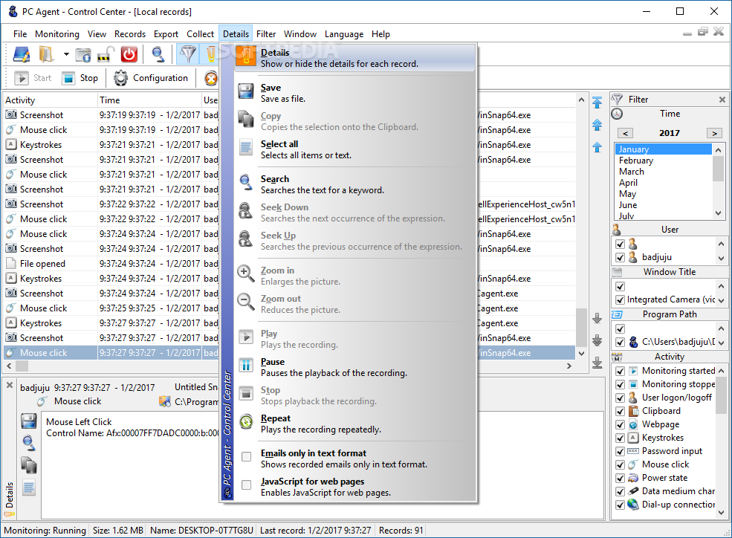The image size is (732, 538).
Task: Uncheck Webpage activity checkbox
Action: [620, 424]
